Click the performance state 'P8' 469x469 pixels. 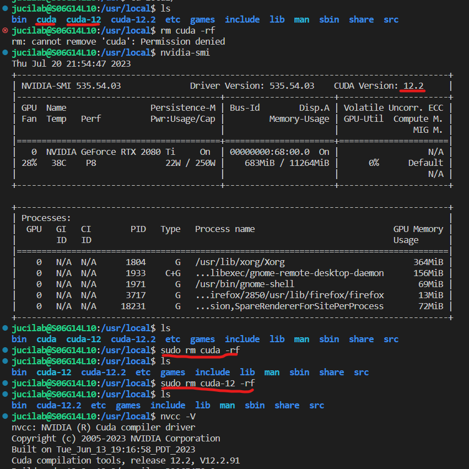tap(91, 163)
